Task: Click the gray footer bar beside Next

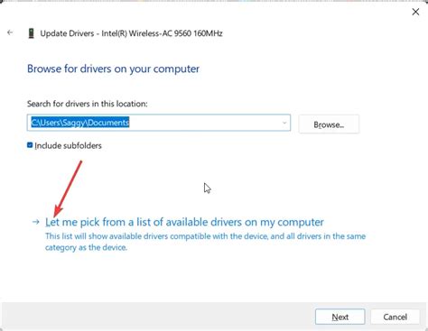Action: [x=156, y=317]
